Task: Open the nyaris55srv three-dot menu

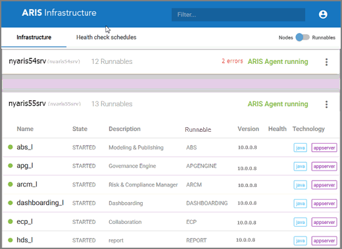Action: [x=326, y=104]
